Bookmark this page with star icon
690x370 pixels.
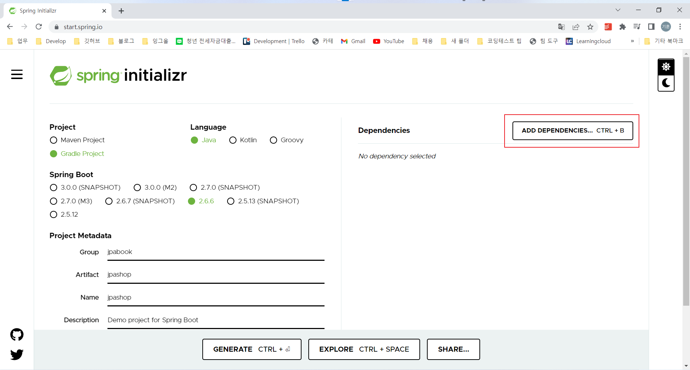[590, 27]
